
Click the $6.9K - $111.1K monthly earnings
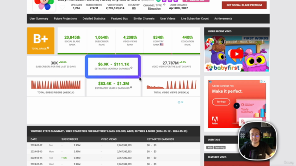[x=113, y=64]
